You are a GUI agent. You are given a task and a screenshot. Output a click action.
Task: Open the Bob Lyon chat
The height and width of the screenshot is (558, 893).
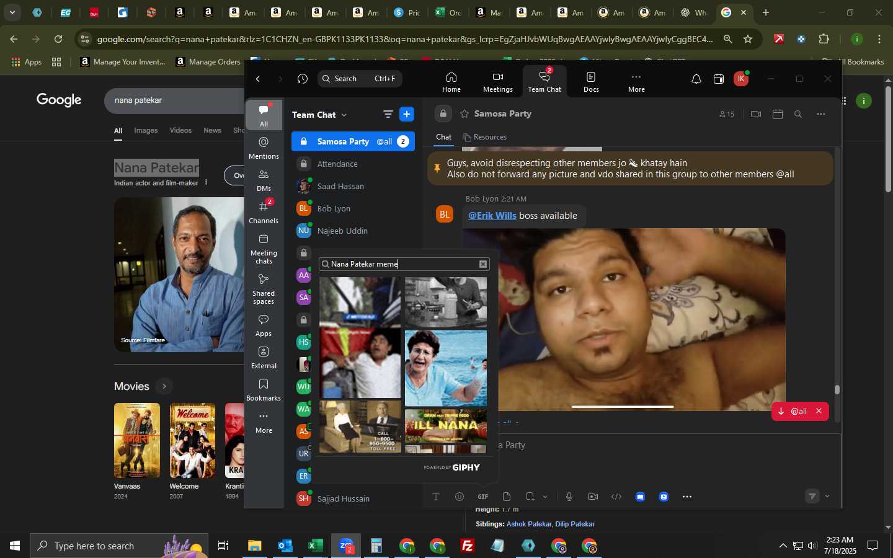tap(353, 208)
